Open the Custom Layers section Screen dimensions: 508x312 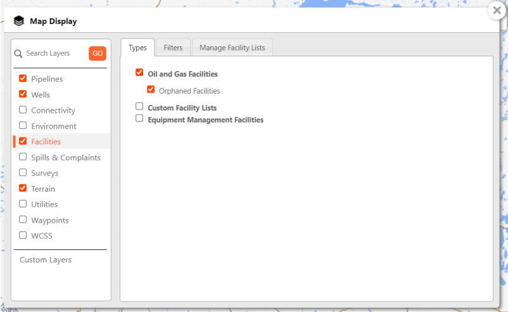point(46,260)
